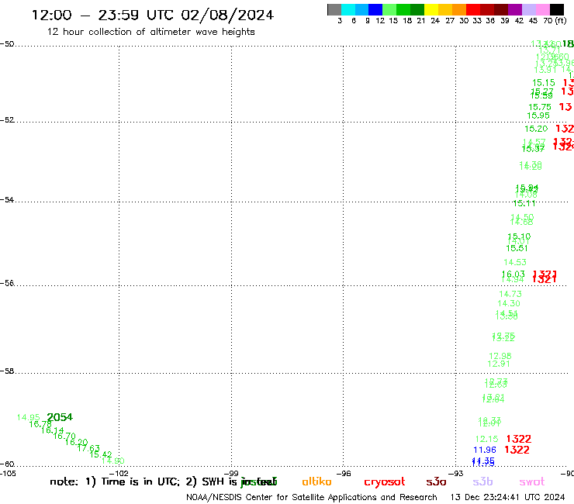Click the wave height value '12.91'
This screenshot has height=504, width=574.
[x=499, y=364]
